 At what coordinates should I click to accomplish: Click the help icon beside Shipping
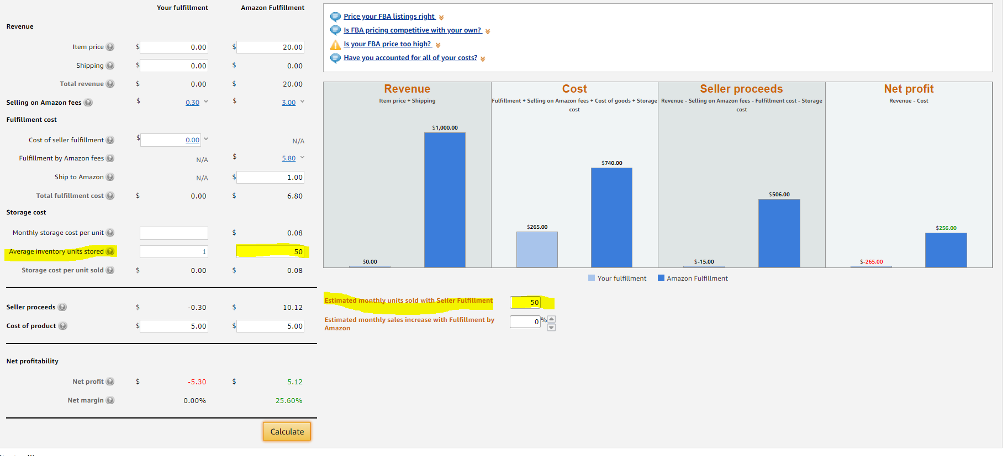click(110, 66)
